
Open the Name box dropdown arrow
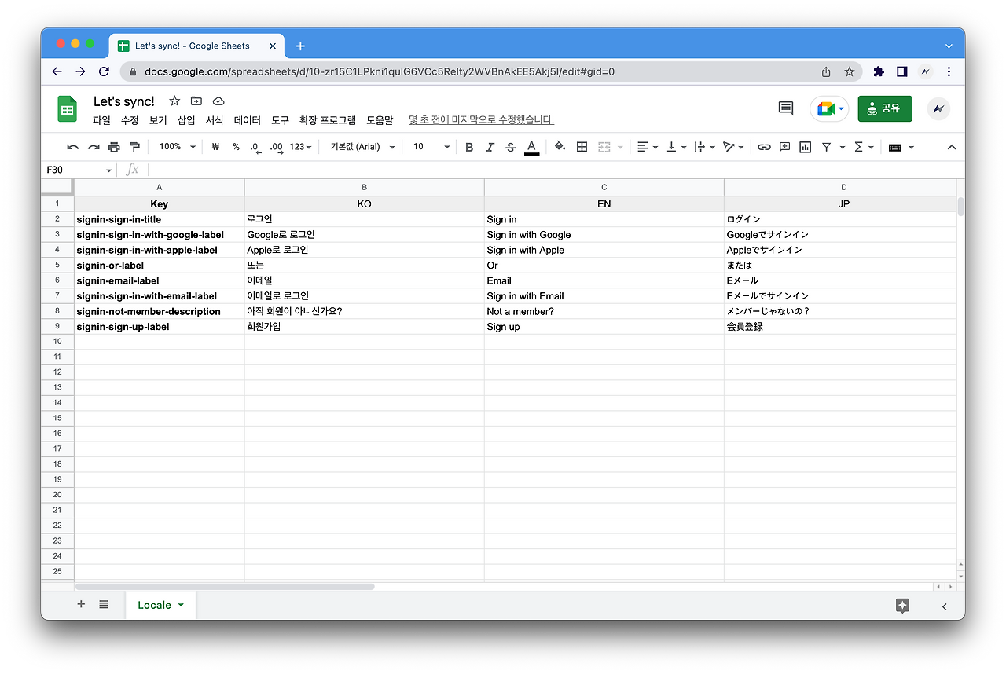click(x=108, y=170)
